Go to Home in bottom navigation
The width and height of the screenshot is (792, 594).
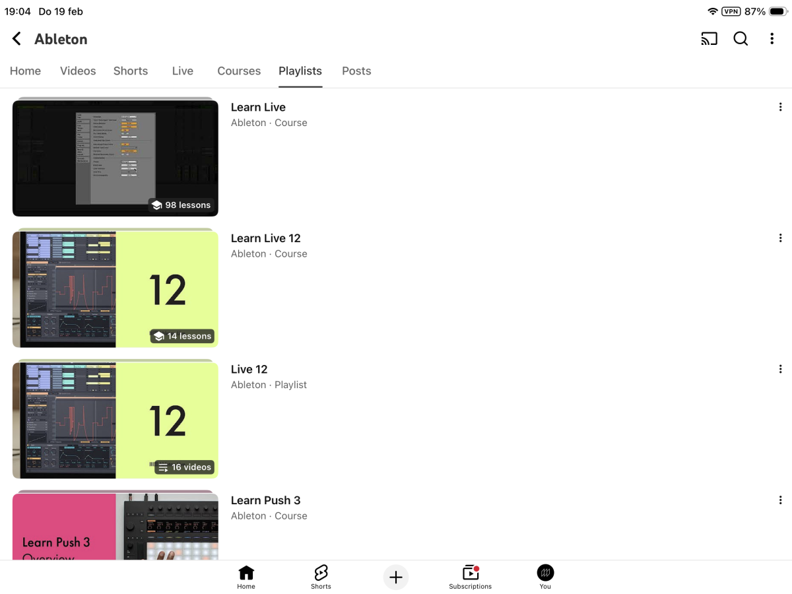click(246, 577)
